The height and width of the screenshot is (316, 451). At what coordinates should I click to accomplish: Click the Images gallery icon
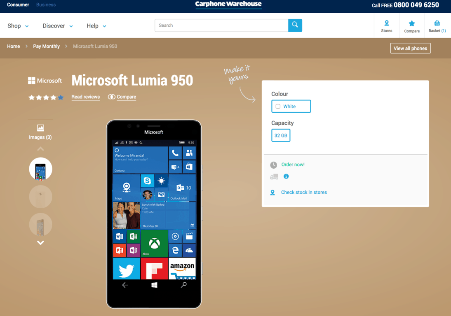[40, 128]
